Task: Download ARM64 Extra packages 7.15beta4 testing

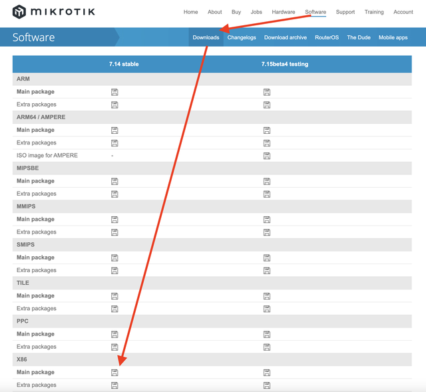Action: [x=267, y=143]
